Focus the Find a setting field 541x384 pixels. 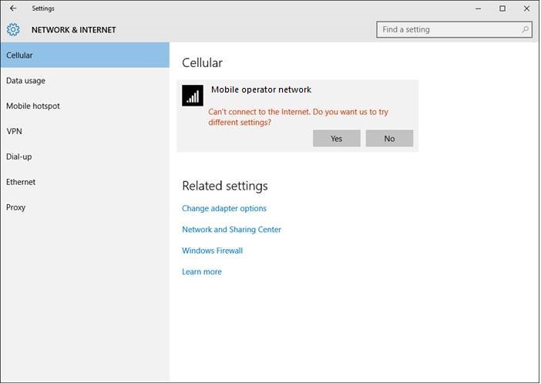(455, 30)
